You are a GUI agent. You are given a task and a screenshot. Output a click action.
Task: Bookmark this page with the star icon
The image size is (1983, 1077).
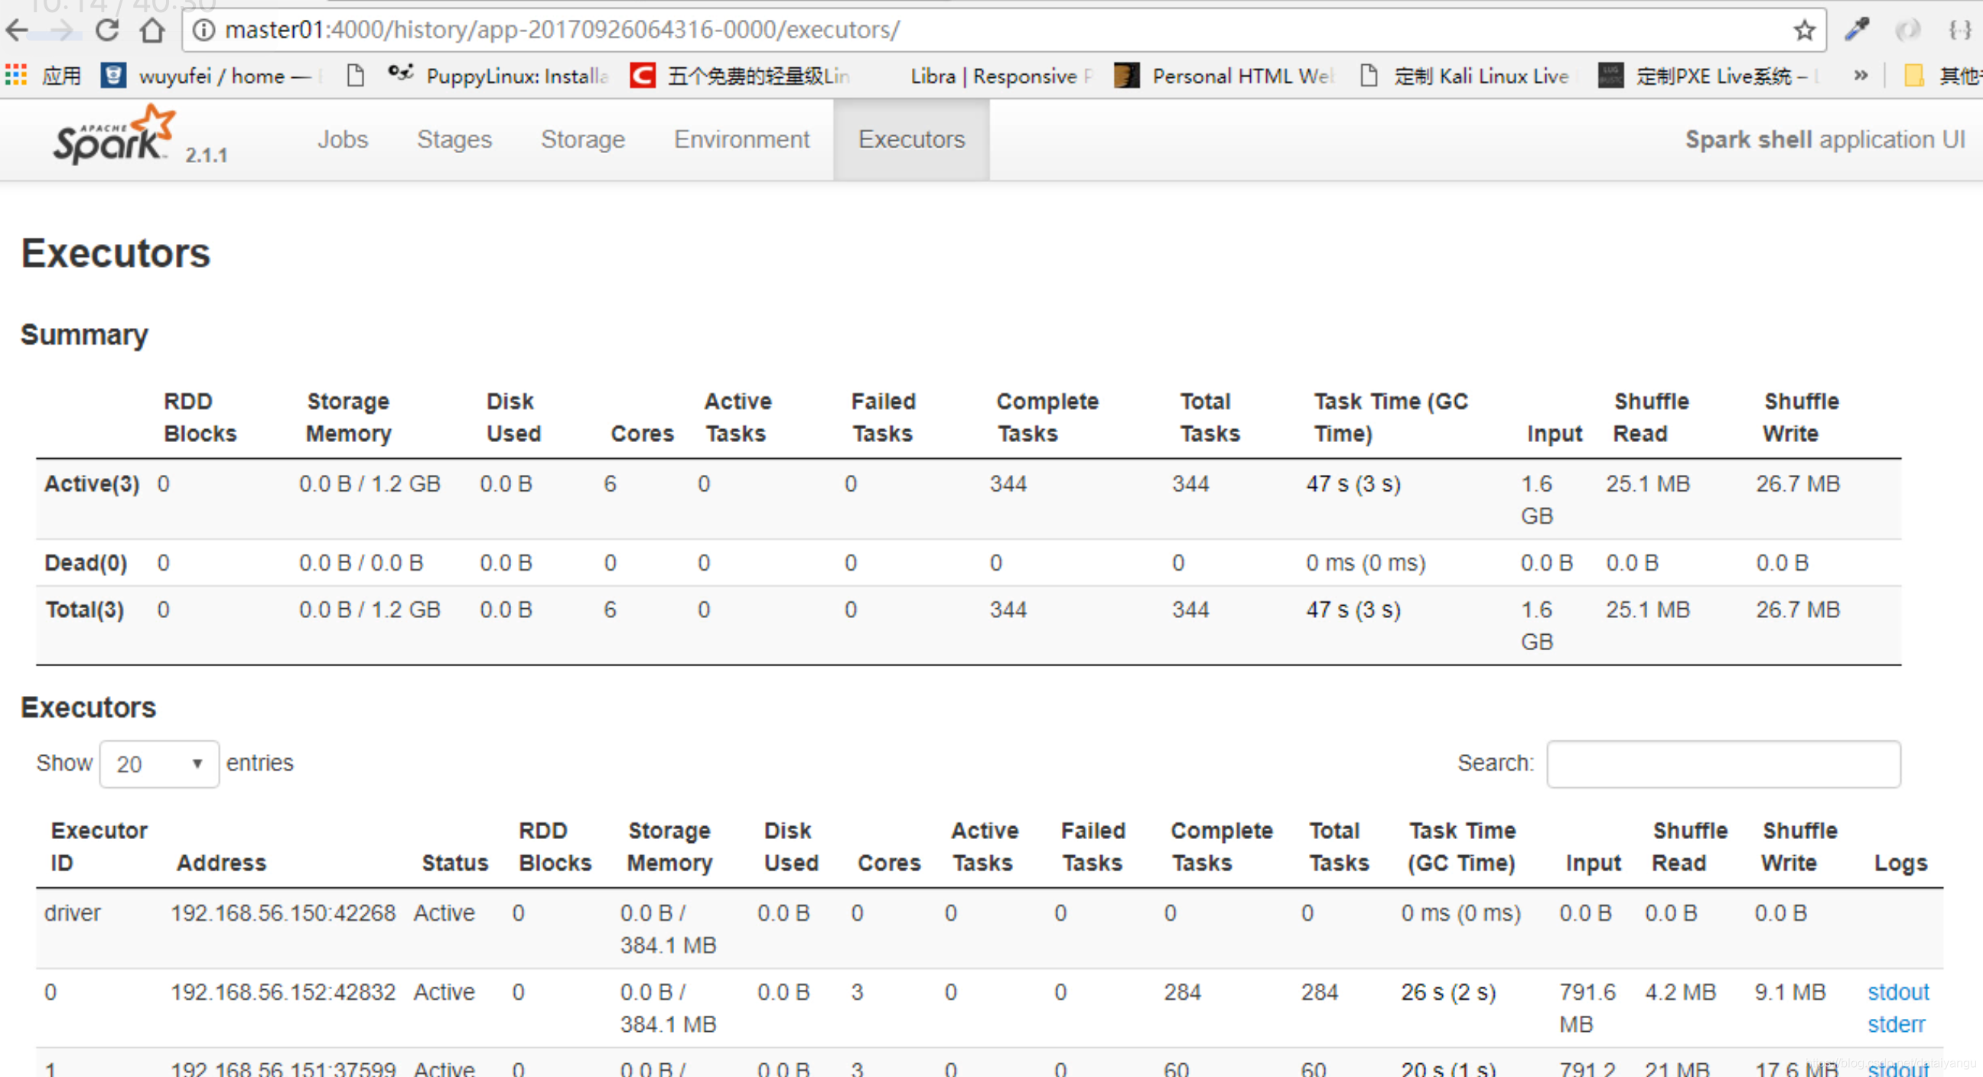click(1804, 31)
